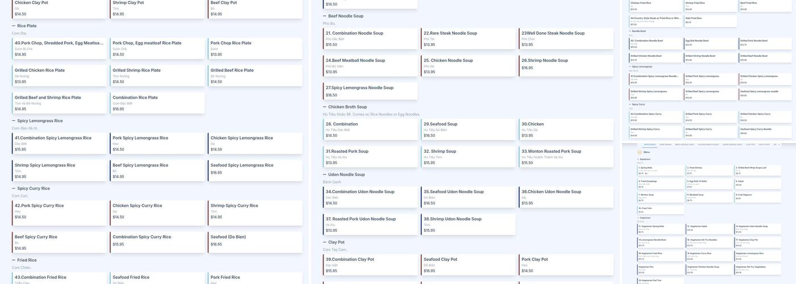The height and width of the screenshot is (284, 796).
Task: Switch to the Udon Noodle Soup tab
Action: 732,144
